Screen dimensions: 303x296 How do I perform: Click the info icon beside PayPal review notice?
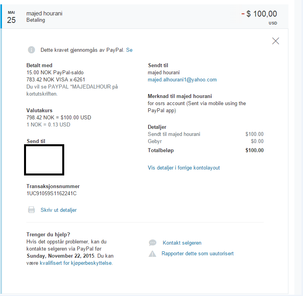point(32,50)
